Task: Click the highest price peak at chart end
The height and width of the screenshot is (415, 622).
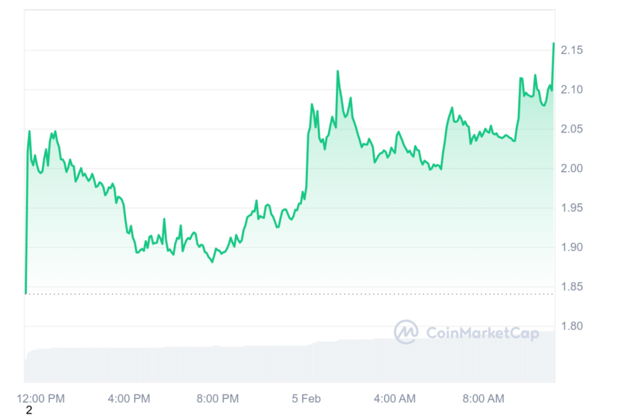Action: (x=553, y=44)
